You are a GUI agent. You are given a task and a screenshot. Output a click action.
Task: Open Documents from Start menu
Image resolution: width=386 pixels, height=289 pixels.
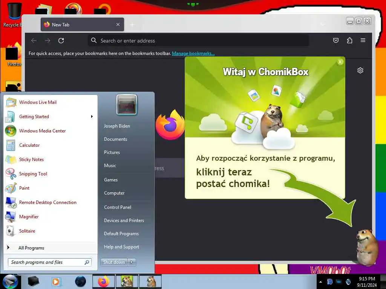pos(115,139)
